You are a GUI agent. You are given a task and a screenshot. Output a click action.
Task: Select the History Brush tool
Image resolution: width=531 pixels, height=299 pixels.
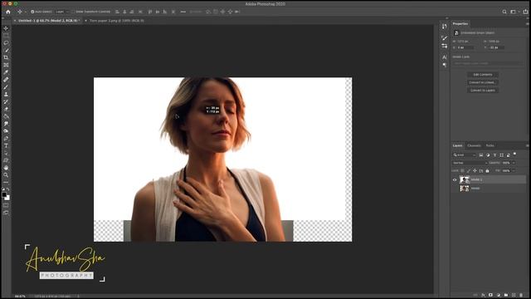[x=6, y=101]
